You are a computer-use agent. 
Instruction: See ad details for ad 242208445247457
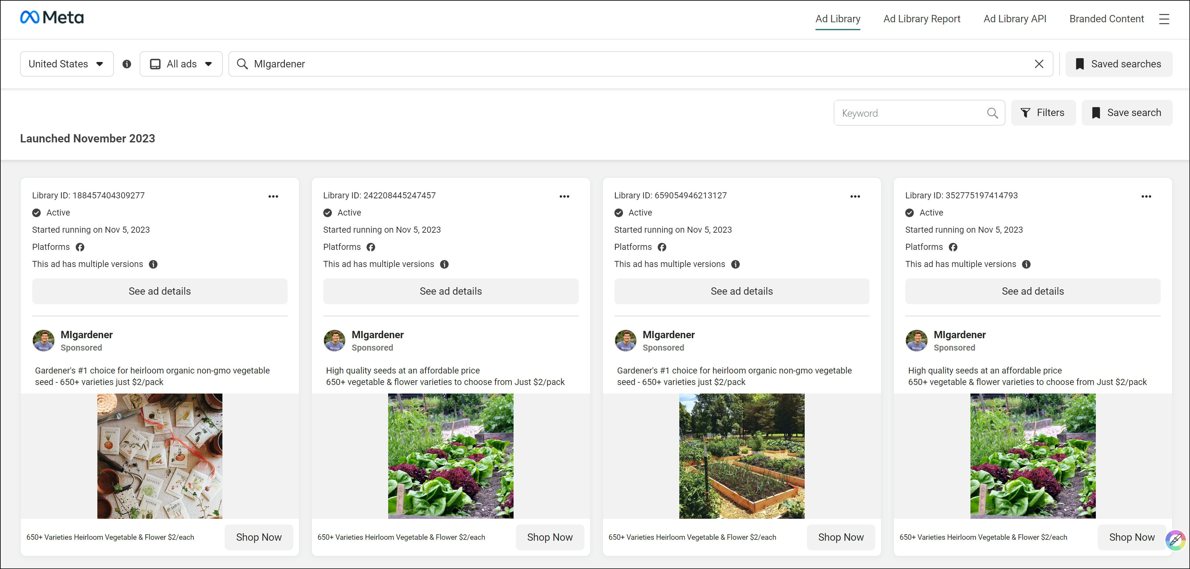tap(451, 291)
